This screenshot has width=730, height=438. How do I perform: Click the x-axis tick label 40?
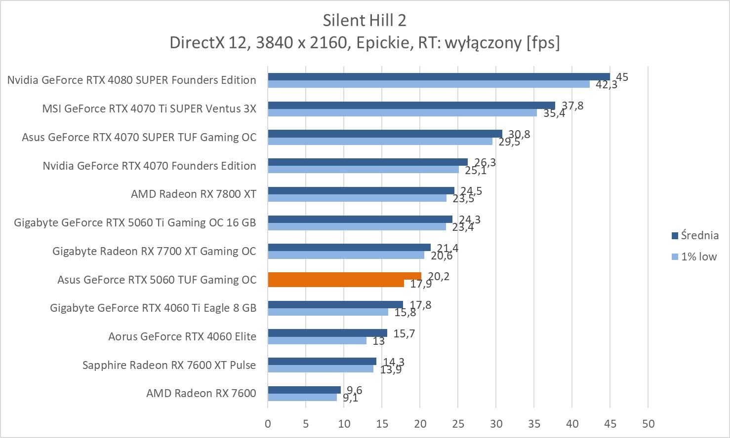point(572,423)
